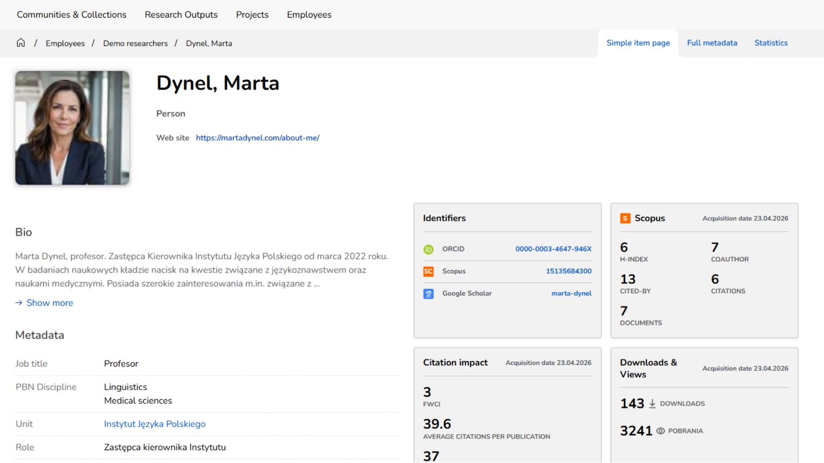824x463 pixels.
Task: Open ORCID link 0000-0003-4647-946X
Action: 554,249
